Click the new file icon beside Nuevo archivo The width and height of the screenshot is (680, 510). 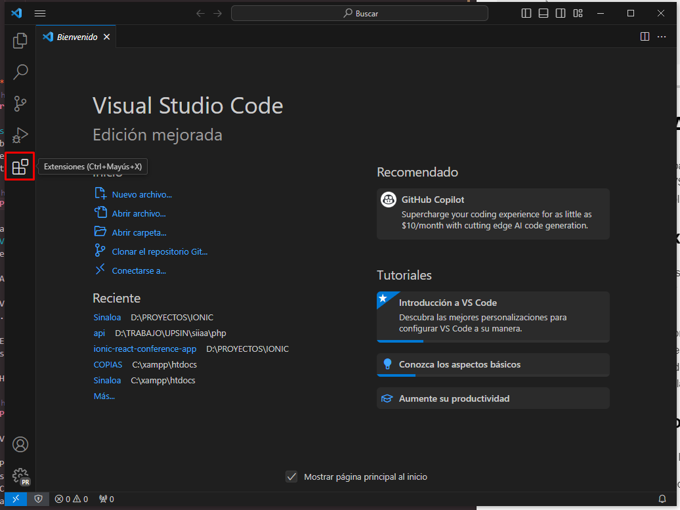pyautogui.click(x=100, y=193)
